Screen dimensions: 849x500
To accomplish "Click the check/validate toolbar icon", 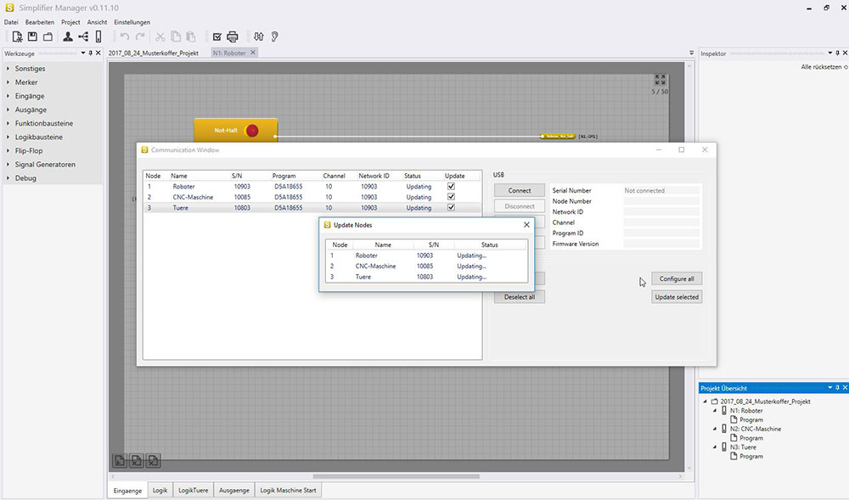I will click(217, 37).
